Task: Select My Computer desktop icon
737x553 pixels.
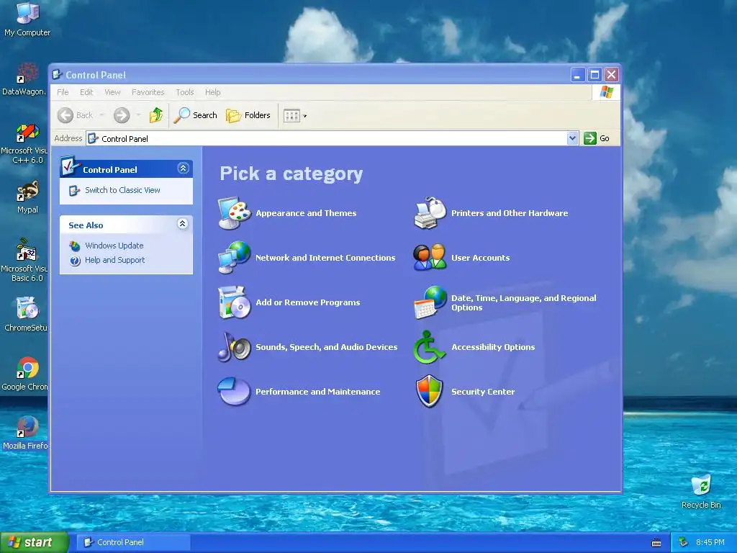Action: tap(27, 19)
